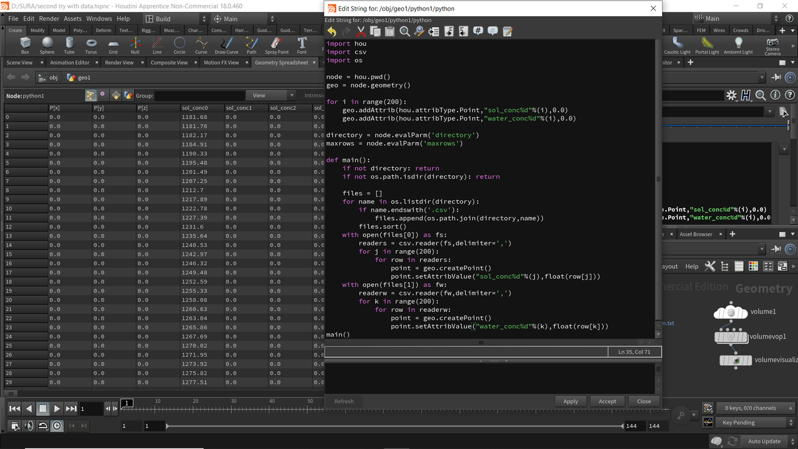
Task: Click the Apply button in Edit String
Action: click(x=570, y=401)
